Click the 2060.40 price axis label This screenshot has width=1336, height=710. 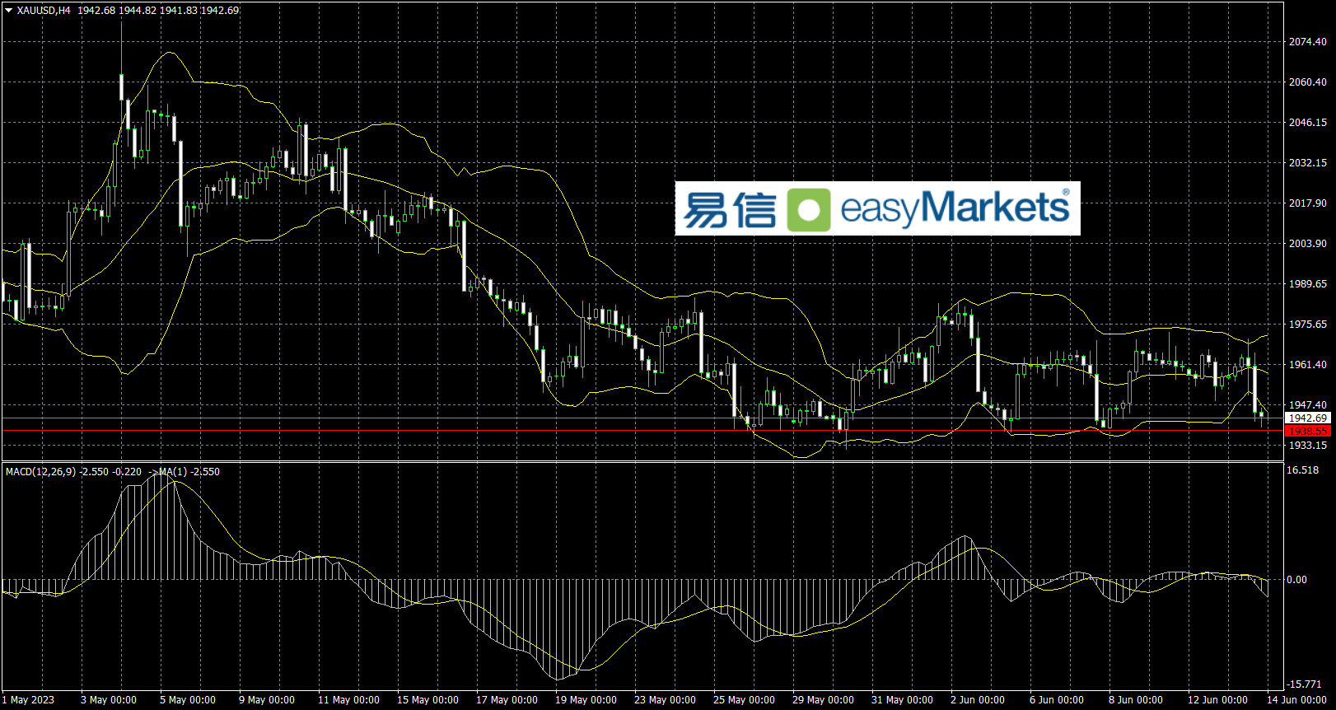click(x=1308, y=82)
